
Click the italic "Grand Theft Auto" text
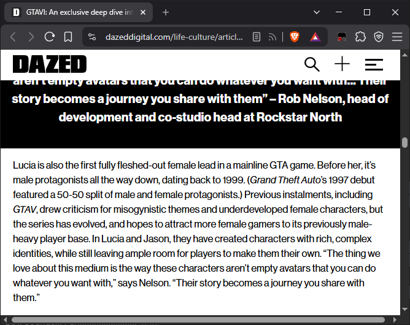(x=285, y=180)
